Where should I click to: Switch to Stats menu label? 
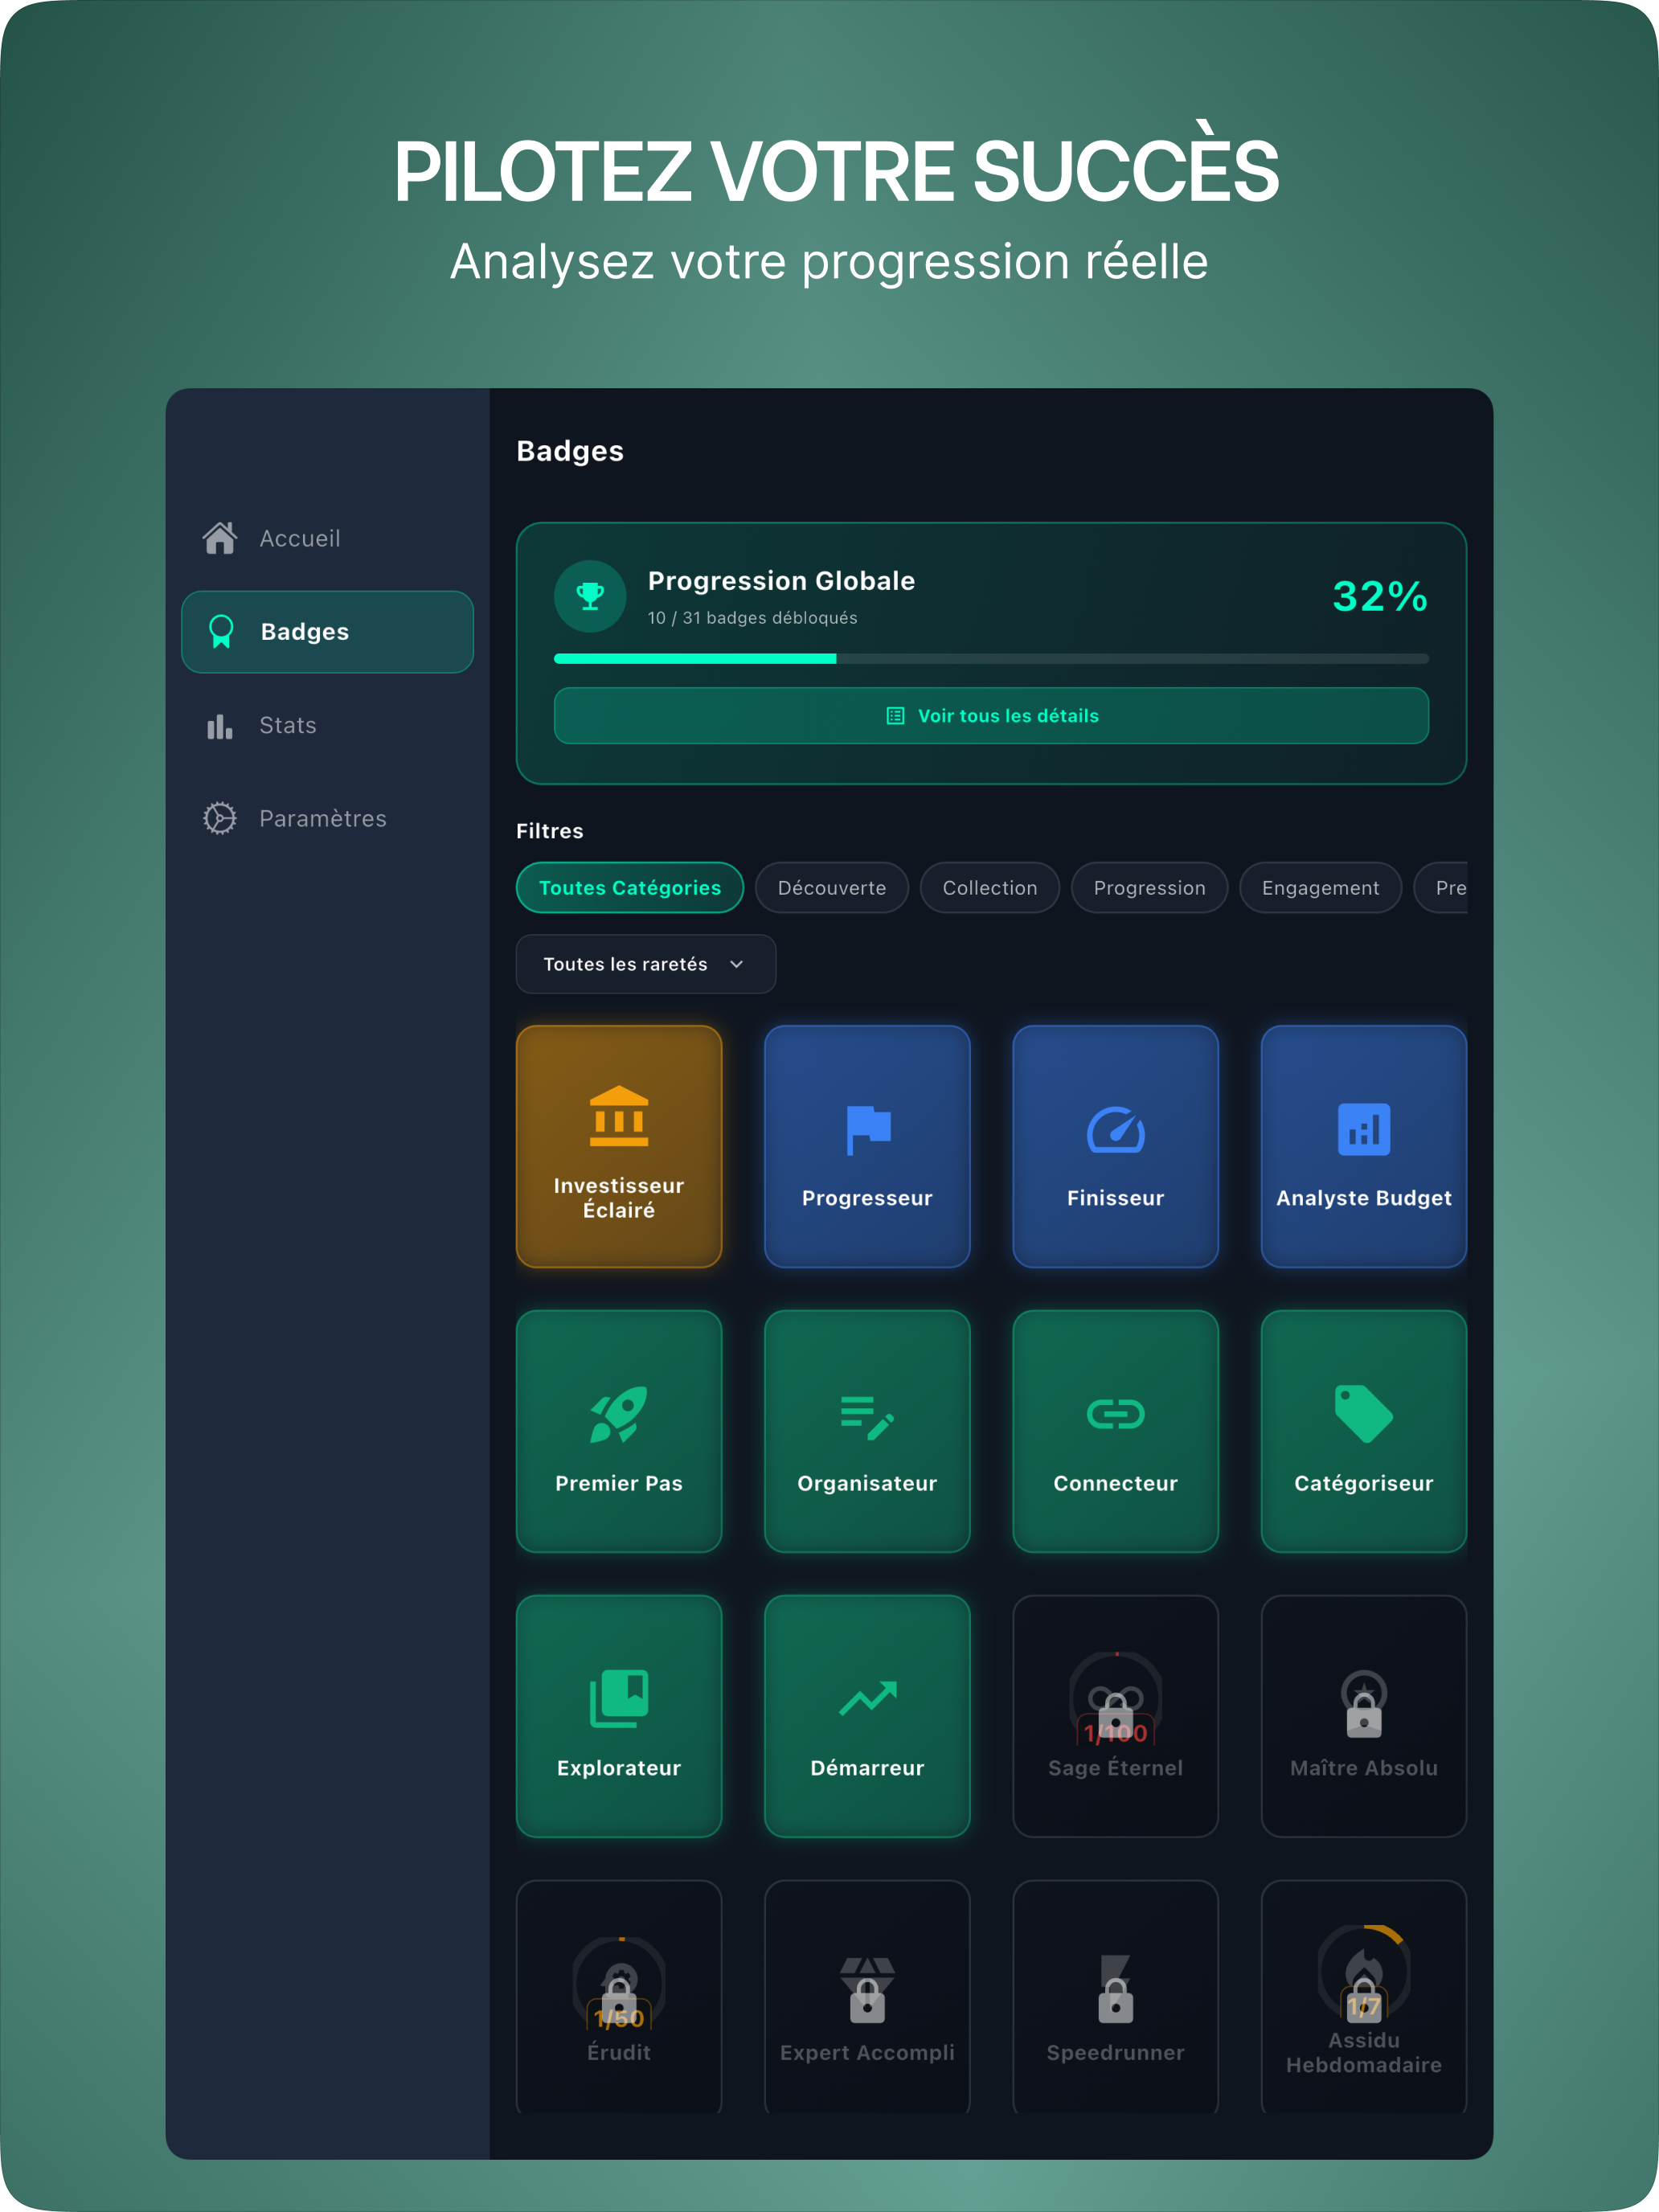tap(288, 725)
